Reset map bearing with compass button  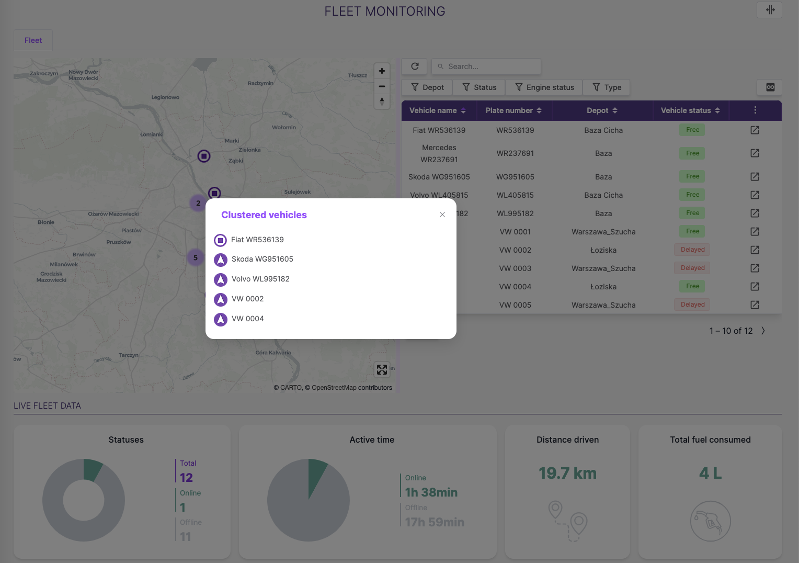(382, 102)
